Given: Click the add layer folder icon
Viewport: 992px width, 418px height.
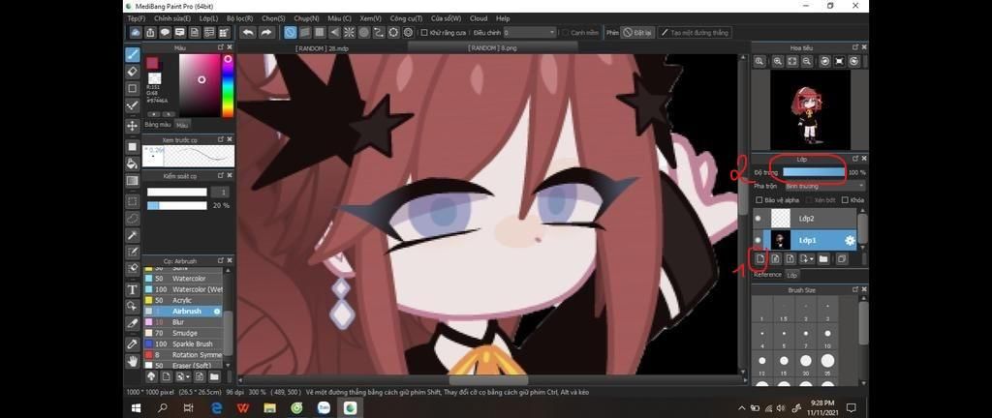Looking at the screenshot, I should (x=823, y=259).
